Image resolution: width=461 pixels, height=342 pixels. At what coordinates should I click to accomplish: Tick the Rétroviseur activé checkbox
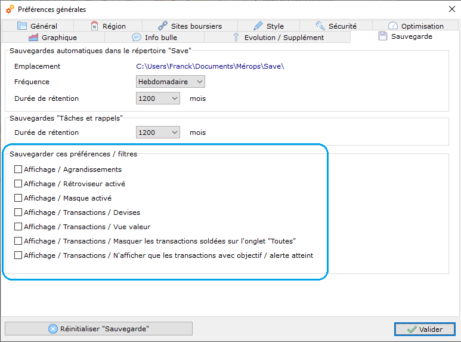[18, 184]
